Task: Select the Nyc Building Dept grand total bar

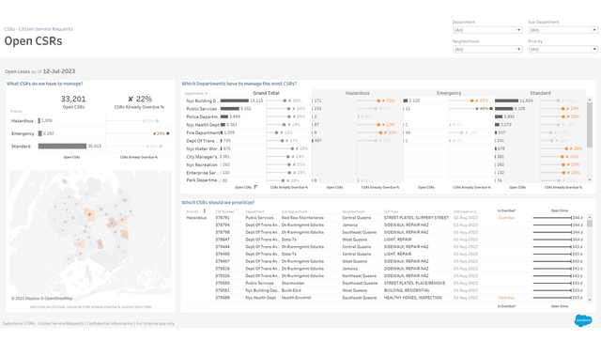Action: pos(235,101)
